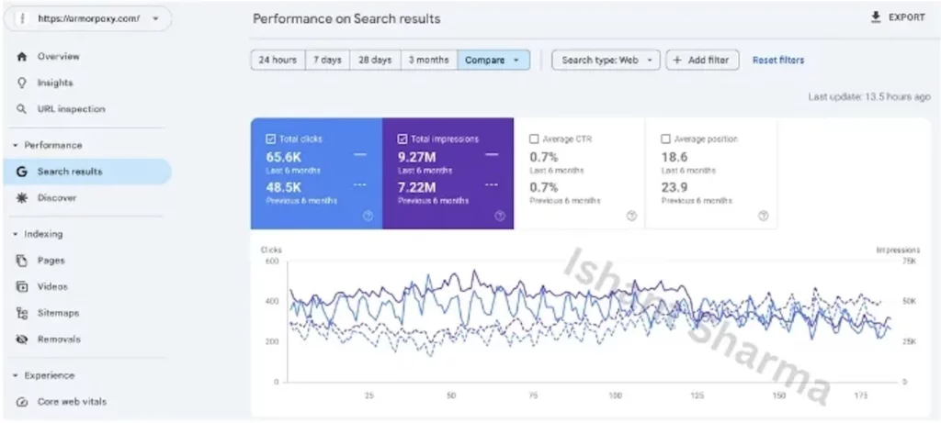Select the 28 days date tab
941x423 pixels.
(375, 61)
